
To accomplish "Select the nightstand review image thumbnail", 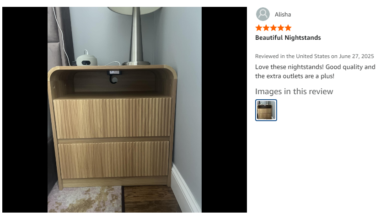I will pos(266,110).
